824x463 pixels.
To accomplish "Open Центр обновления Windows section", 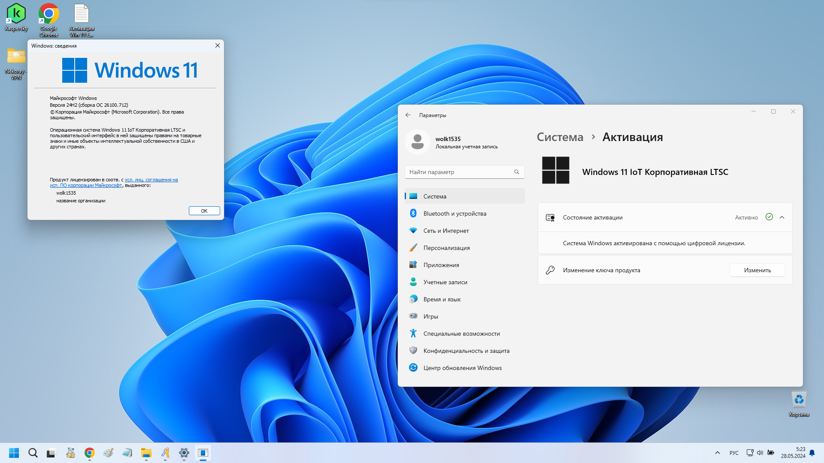I will coord(464,368).
